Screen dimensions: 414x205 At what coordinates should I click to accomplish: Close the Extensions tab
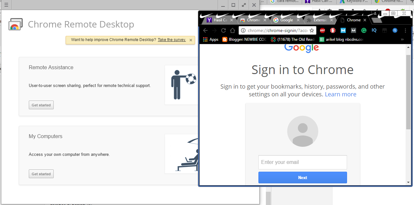pyautogui.click(x=332, y=20)
